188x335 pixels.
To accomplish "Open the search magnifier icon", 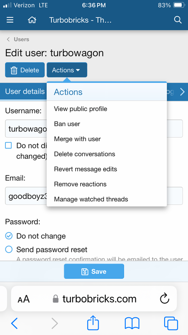I will pyautogui.click(x=178, y=20).
